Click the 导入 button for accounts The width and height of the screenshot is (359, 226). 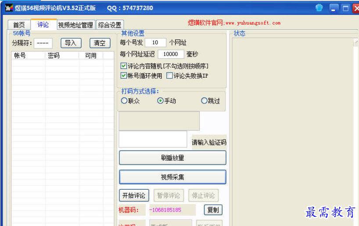coord(71,43)
